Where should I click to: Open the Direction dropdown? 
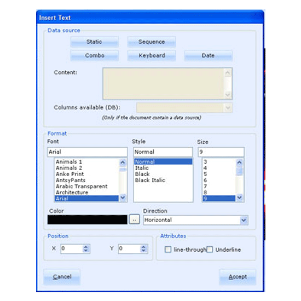pos(244,220)
